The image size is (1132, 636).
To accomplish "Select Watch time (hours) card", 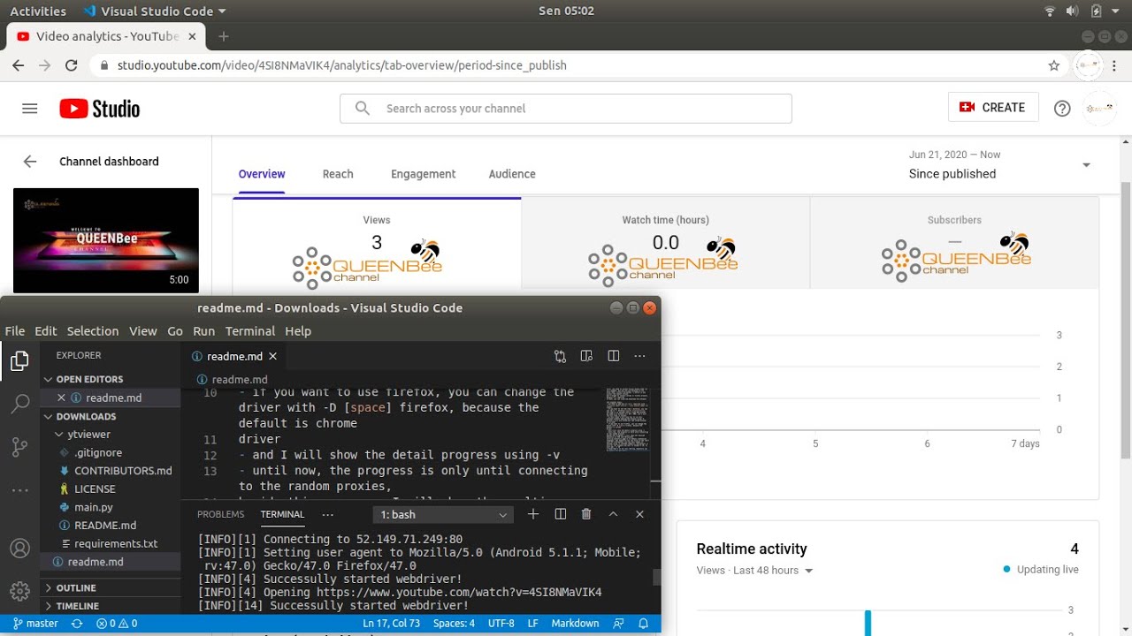I will pos(665,243).
